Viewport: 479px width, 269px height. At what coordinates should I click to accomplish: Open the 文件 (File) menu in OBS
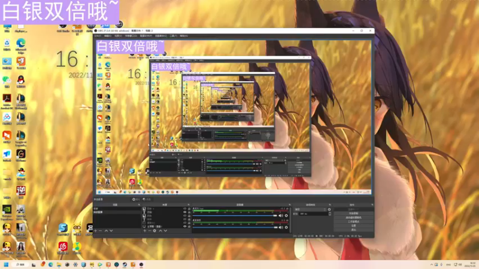(x=98, y=36)
